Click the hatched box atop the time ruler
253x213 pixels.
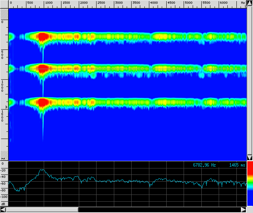coord(4,14)
